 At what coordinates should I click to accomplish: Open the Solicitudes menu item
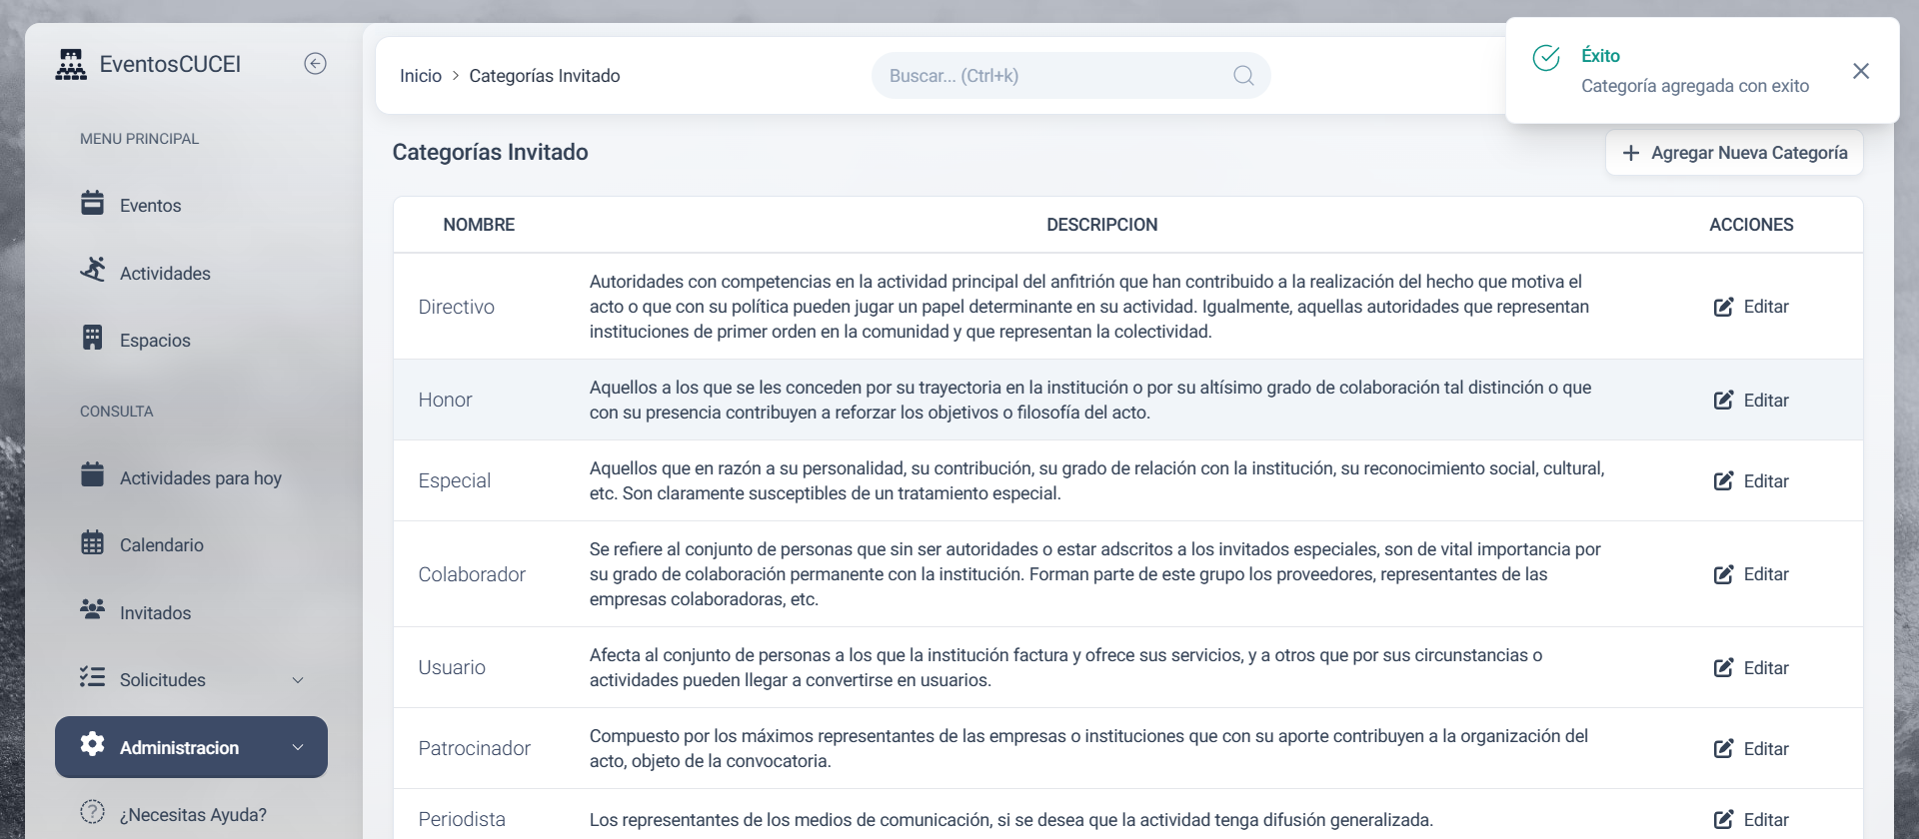point(191,678)
